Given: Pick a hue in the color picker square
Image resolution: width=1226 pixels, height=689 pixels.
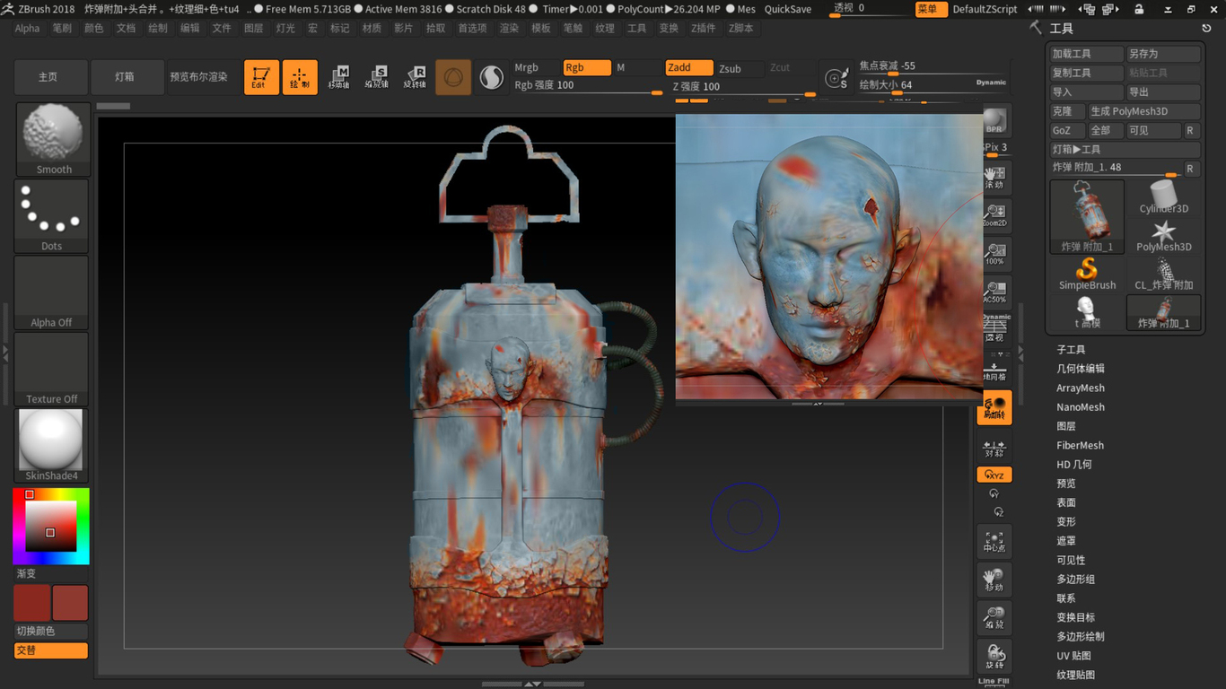Looking at the screenshot, I should coord(50,526).
